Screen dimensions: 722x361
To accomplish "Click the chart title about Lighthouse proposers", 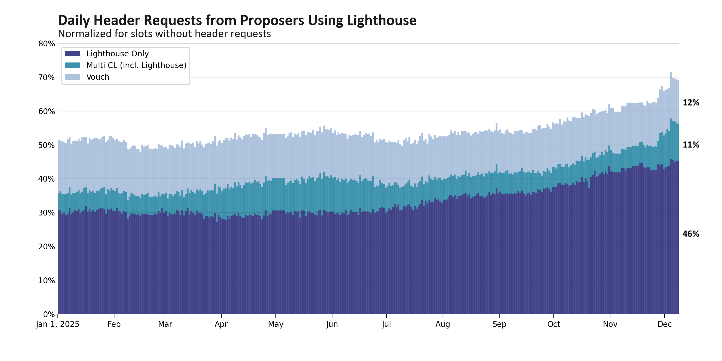I will (237, 21).
